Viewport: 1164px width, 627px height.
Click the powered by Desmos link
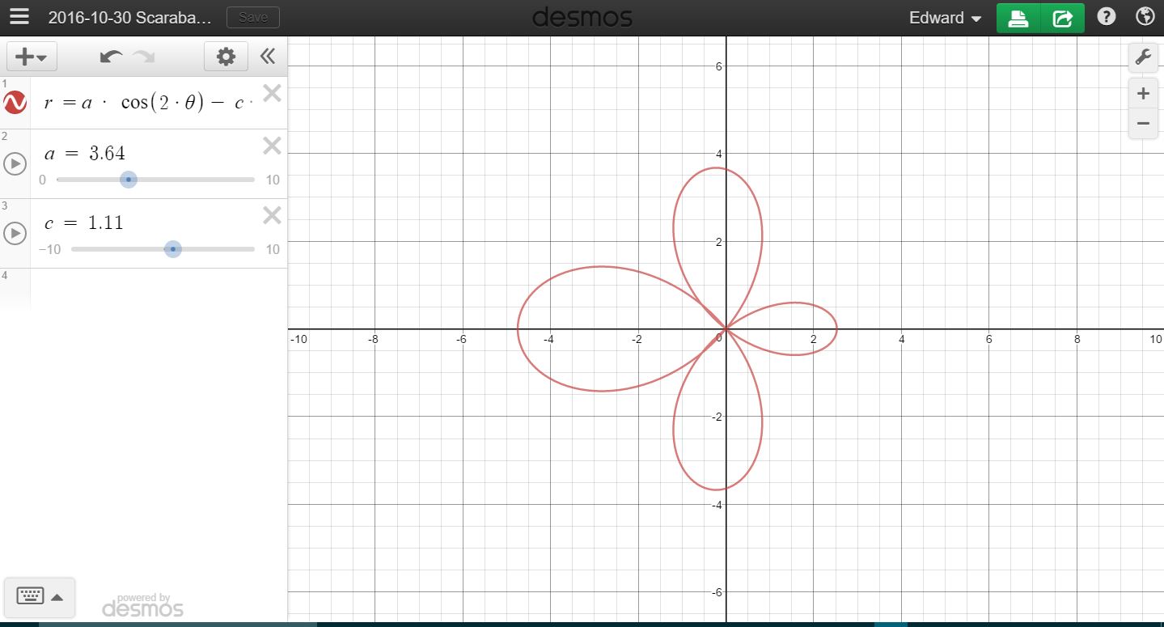[x=142, y=602]
